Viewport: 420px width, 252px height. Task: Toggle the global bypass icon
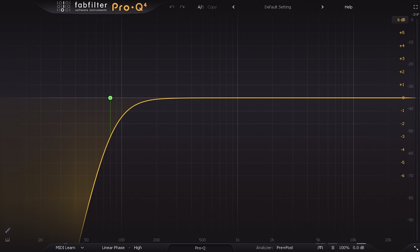point(320,248)
